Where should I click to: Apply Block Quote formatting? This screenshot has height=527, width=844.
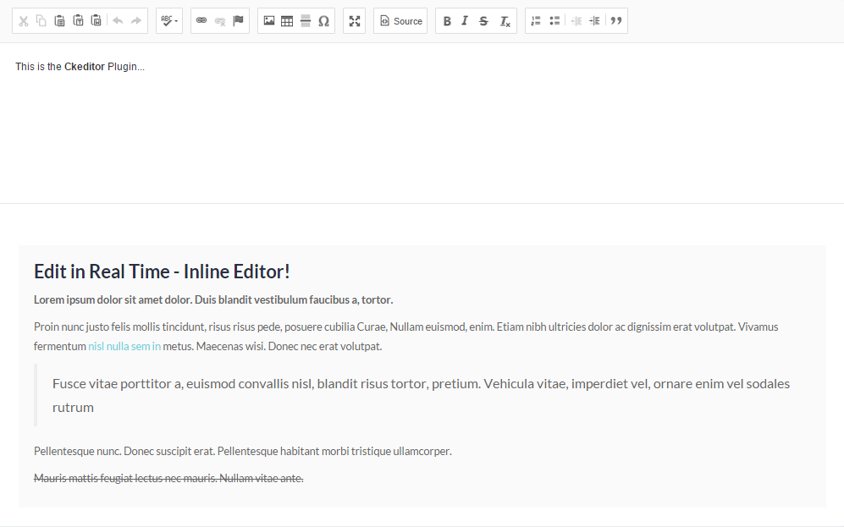[x=616, y=21]
